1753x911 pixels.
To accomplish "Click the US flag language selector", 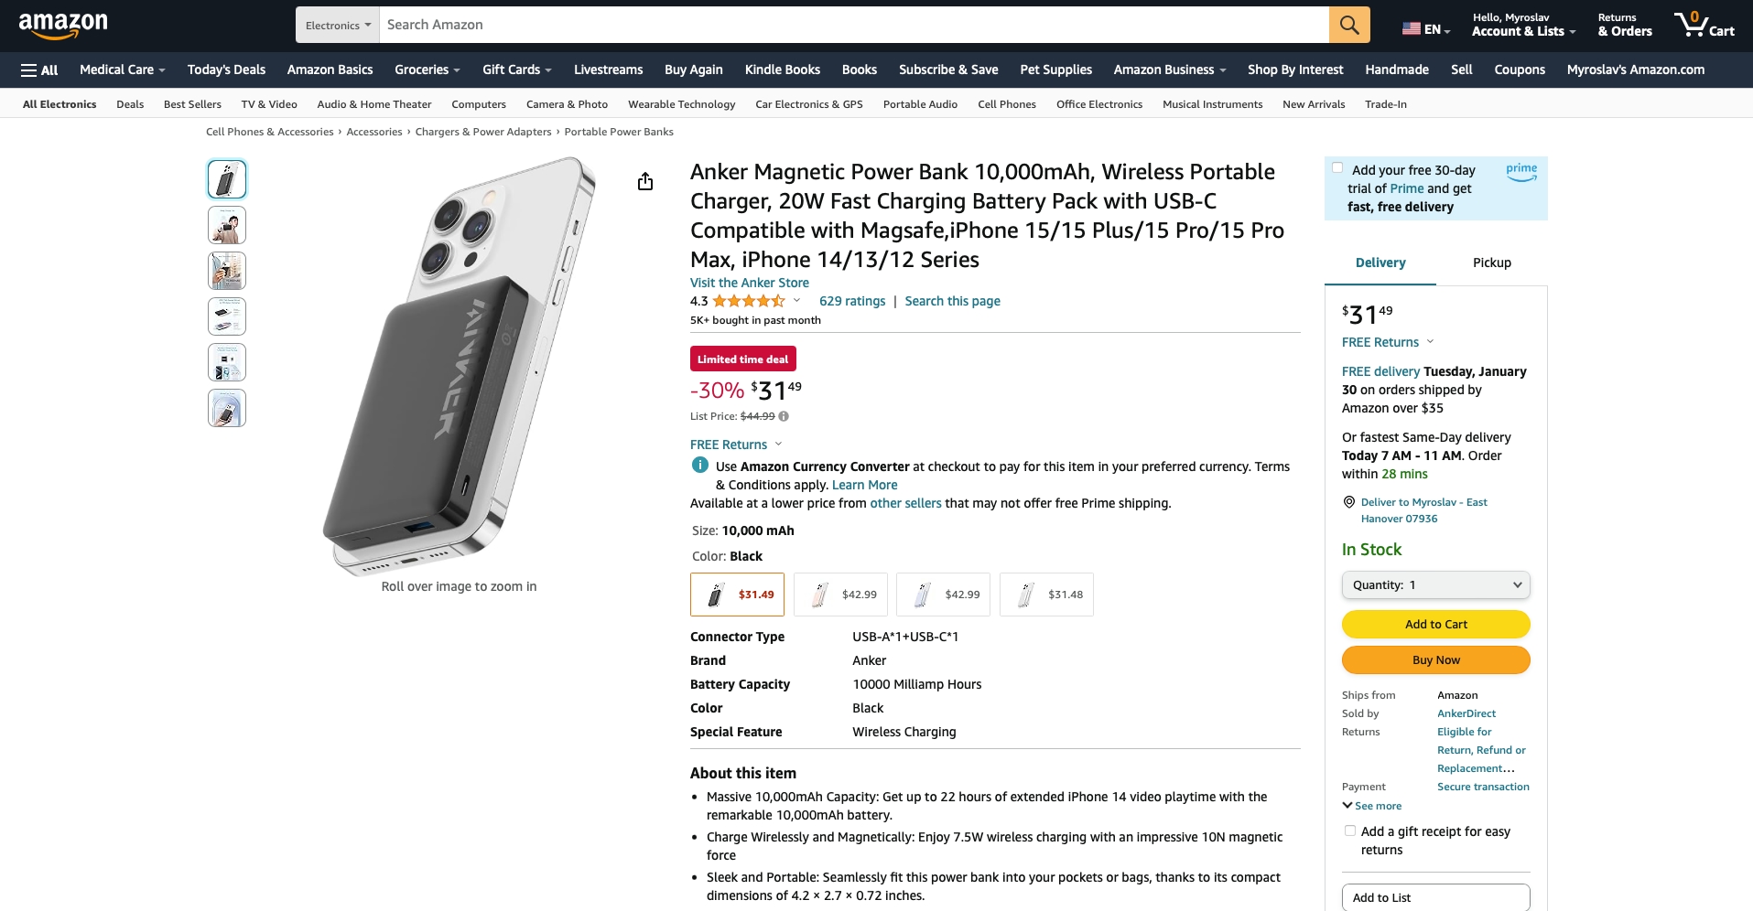I will [x=1426, y=29].
